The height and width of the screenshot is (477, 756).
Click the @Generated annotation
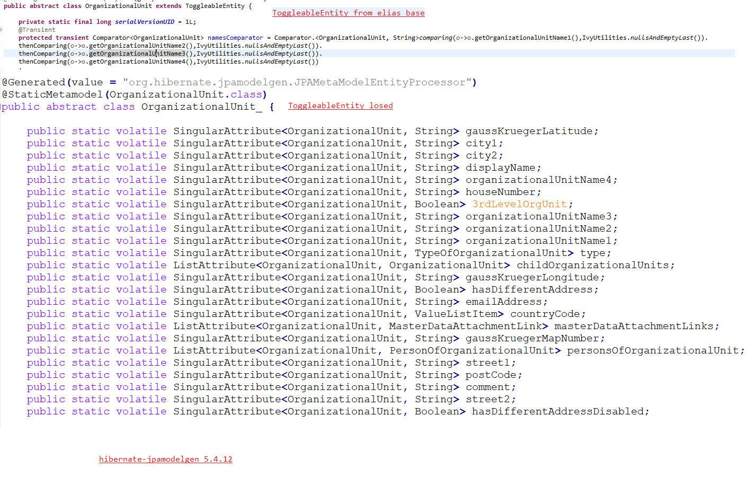33,82
